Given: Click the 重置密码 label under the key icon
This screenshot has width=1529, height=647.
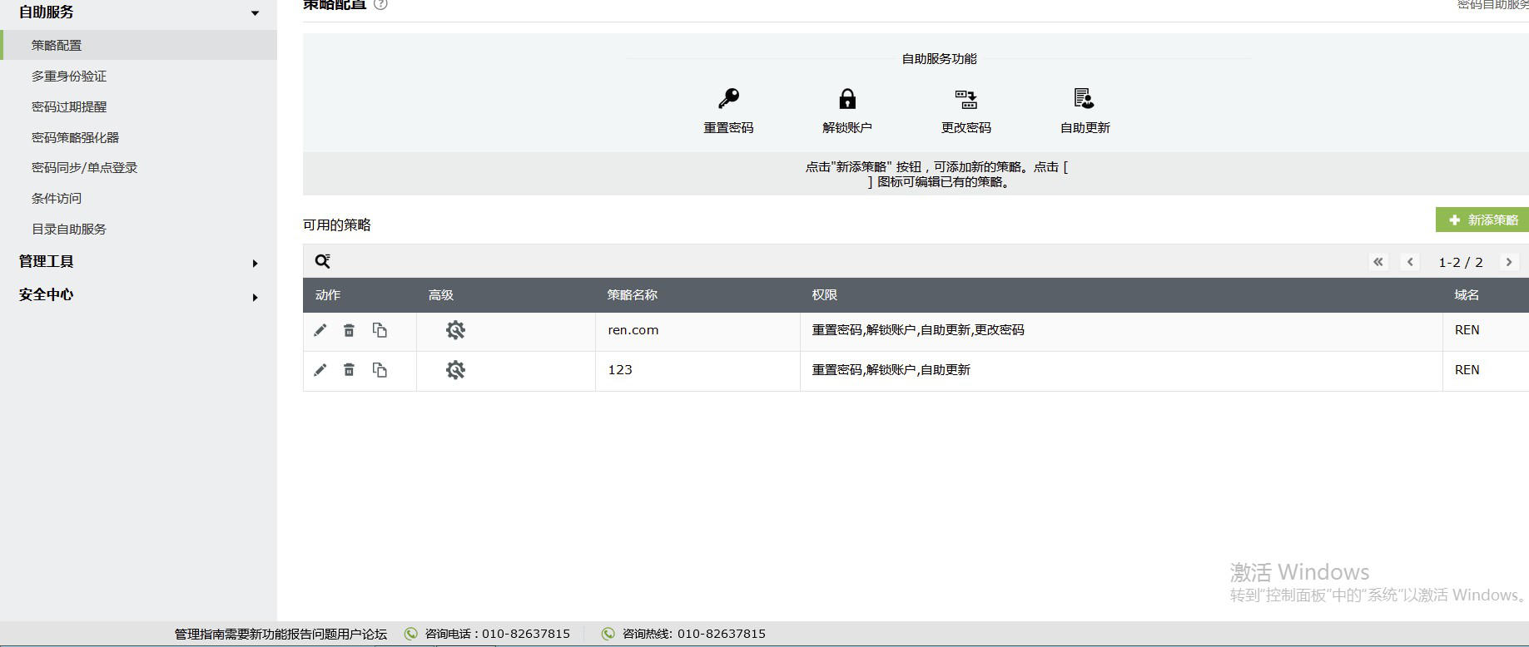Looking at the screenshot, I should [728, 127].
